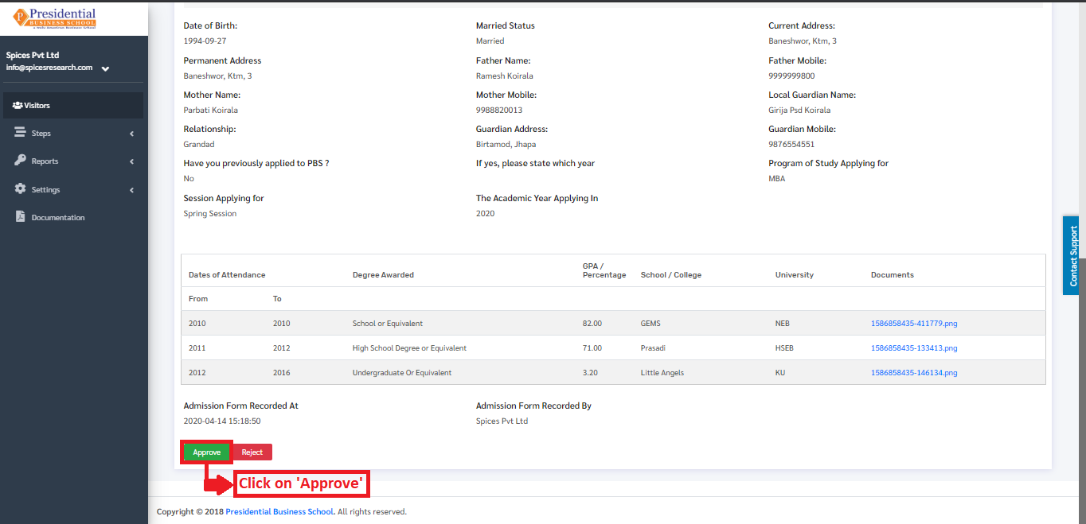Click the KU university cell
Screen dimensions: 1086x524
click(x=780, y=373)
